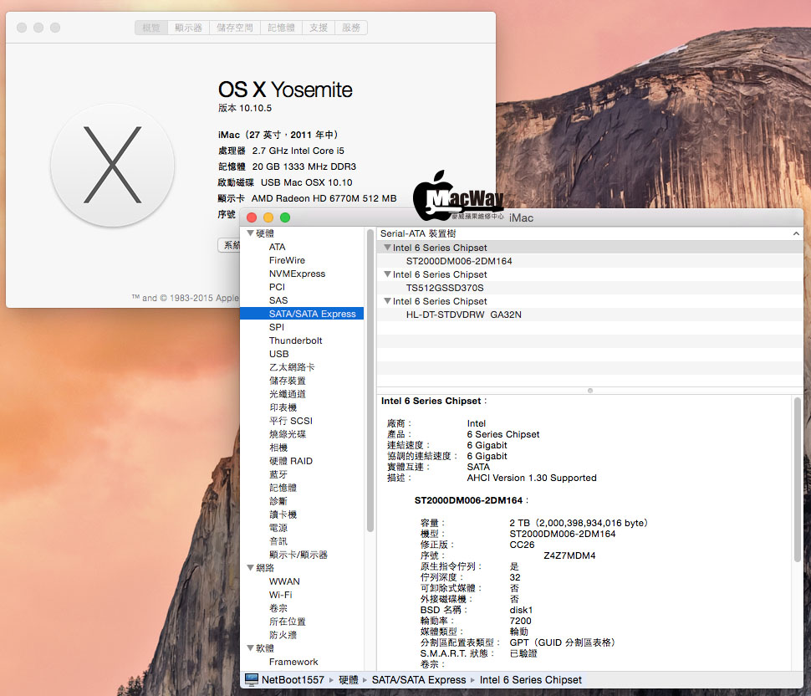Click the 版本 10.10.5 version text
This screenshot has width=811, height=696.
(x=245, y=108)
